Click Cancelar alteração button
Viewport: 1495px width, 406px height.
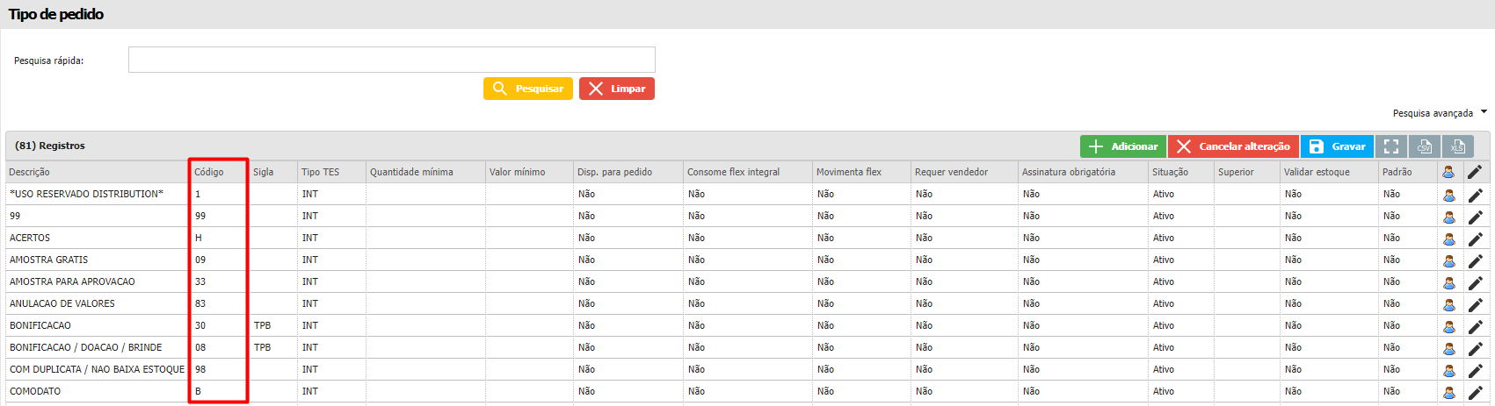(1233, 146)
